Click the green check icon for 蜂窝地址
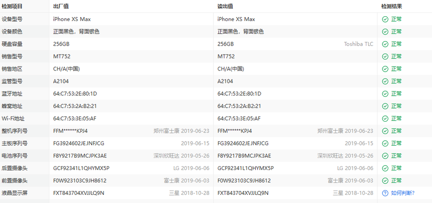The image size is (432, 203). [385, 106]
